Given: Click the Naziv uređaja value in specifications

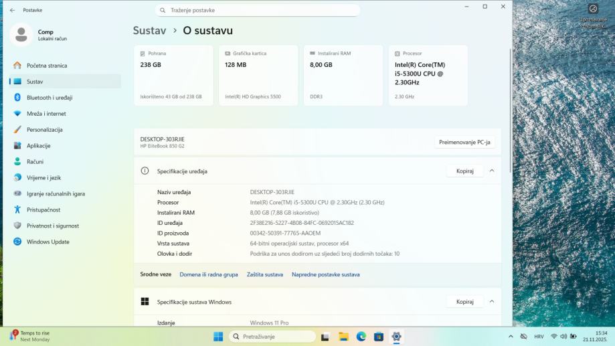Looking at the screenshot, I should point(272,192).
